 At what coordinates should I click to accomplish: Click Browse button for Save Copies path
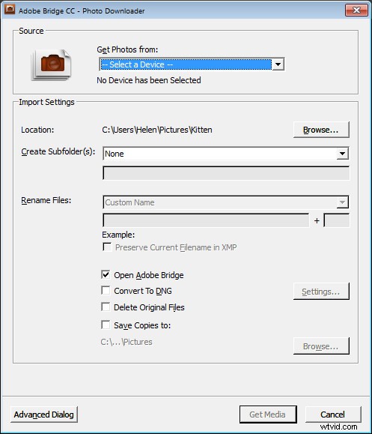point(321,346)
